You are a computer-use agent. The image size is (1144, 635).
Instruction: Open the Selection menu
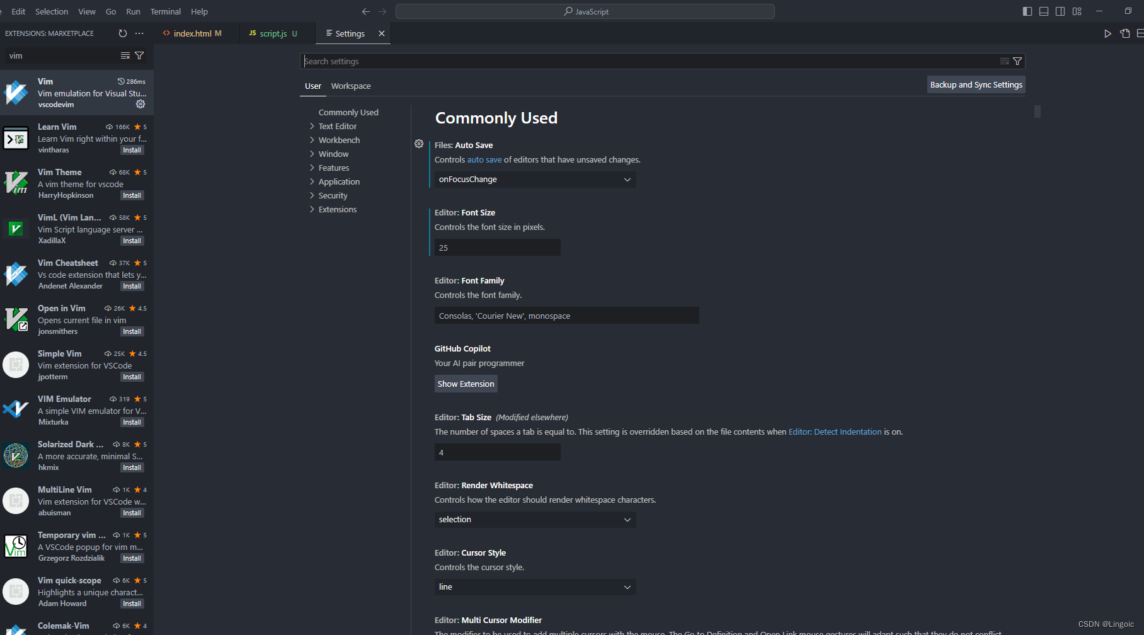[52, 11]
